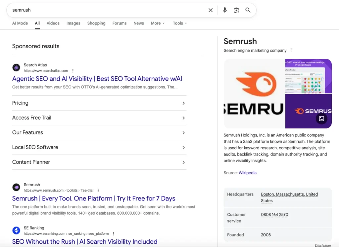The image size is (339, 247).
Task: Switch to the Forums tab
Action: [119, 23]
